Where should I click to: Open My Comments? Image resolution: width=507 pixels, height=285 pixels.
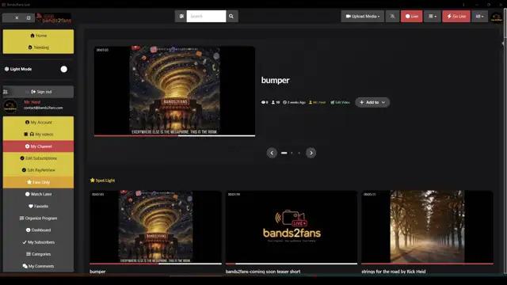coord(38,266)
